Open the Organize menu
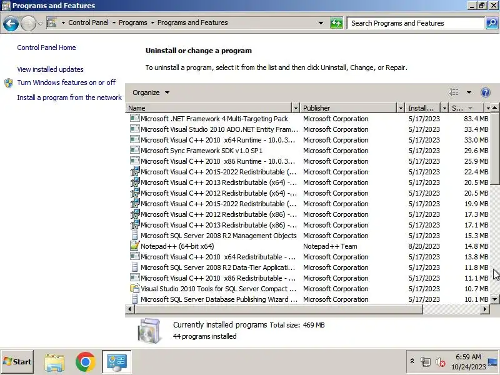 (x=151, y=92)
